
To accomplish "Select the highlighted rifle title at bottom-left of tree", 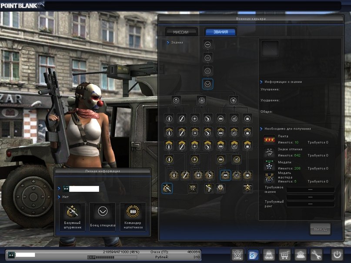I will pyautogui.click(x=167, y=188).
